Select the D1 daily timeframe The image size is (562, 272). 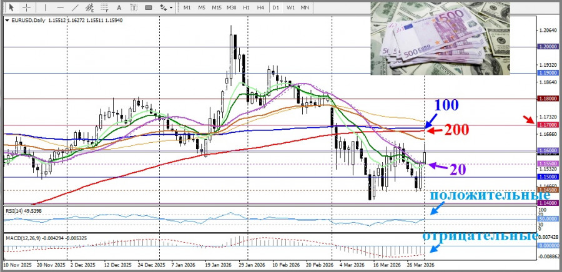point(275,7)
